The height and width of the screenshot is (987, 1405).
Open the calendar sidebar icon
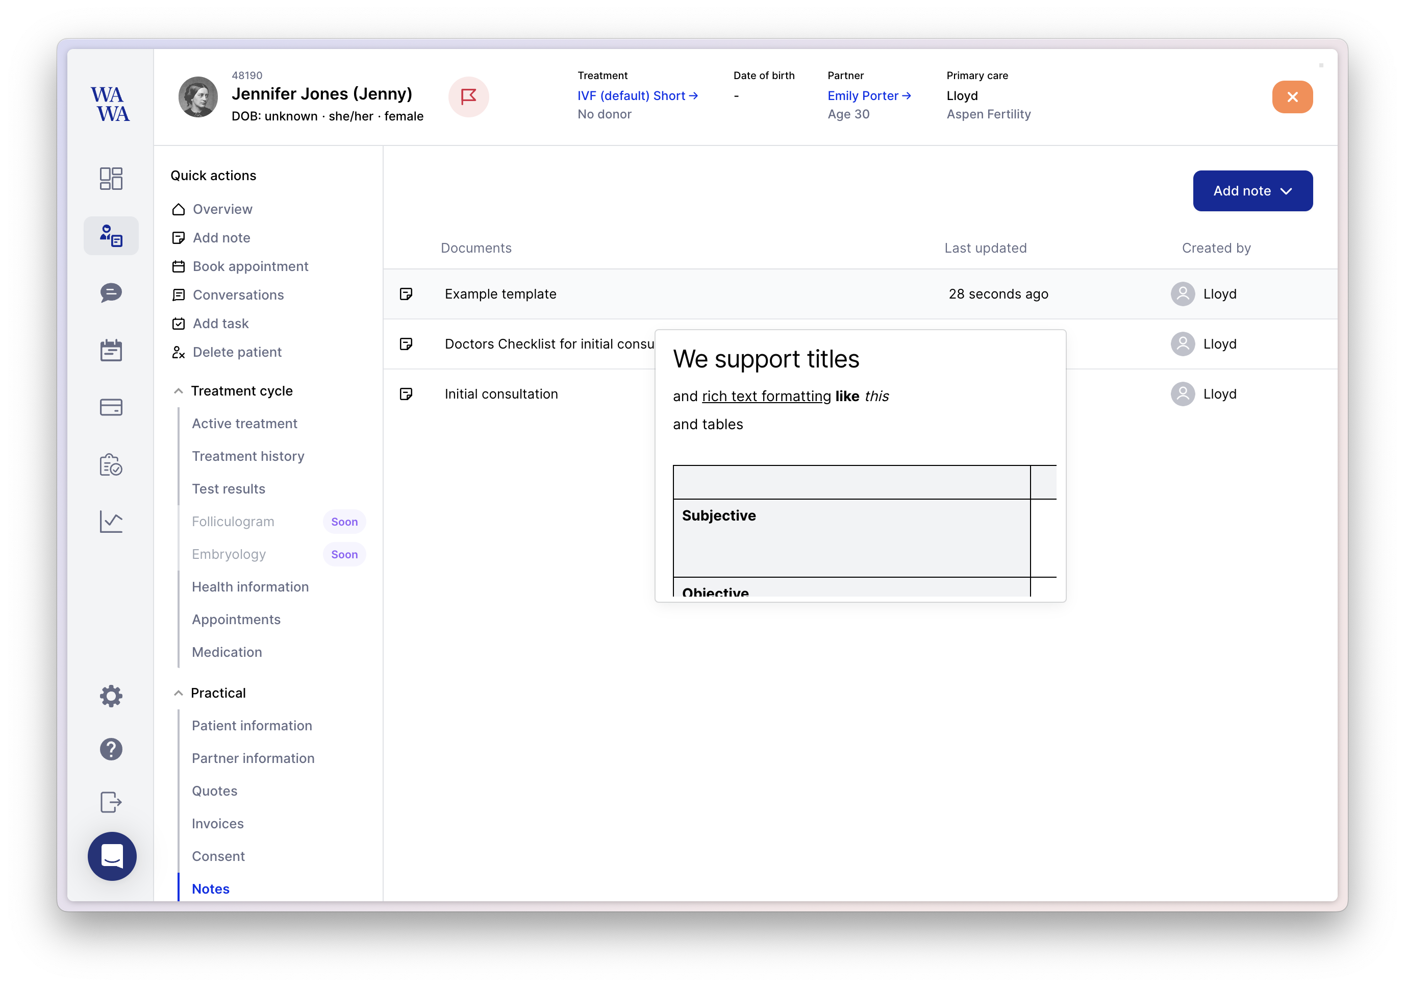click(x=111, y=350)
